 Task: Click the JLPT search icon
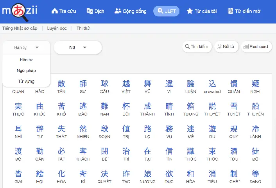pyautogui.click(x=160, y=11)
